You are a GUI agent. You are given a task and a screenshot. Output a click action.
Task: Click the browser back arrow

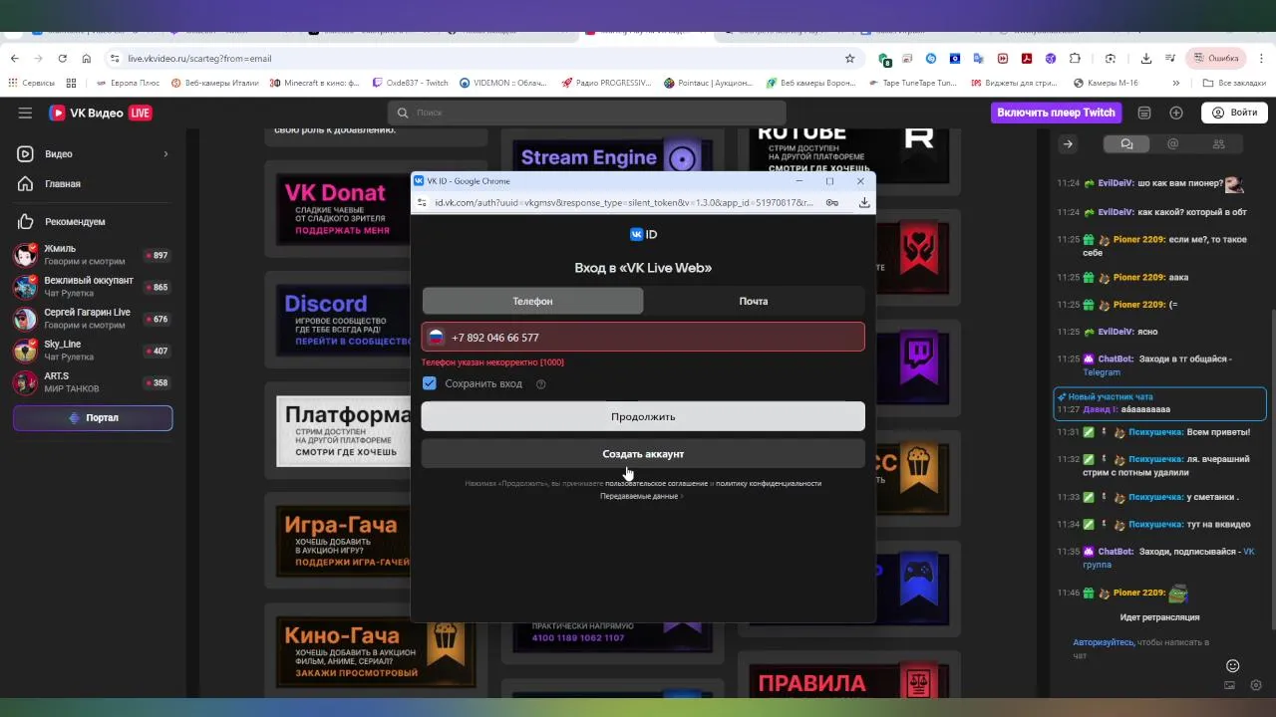14,59
